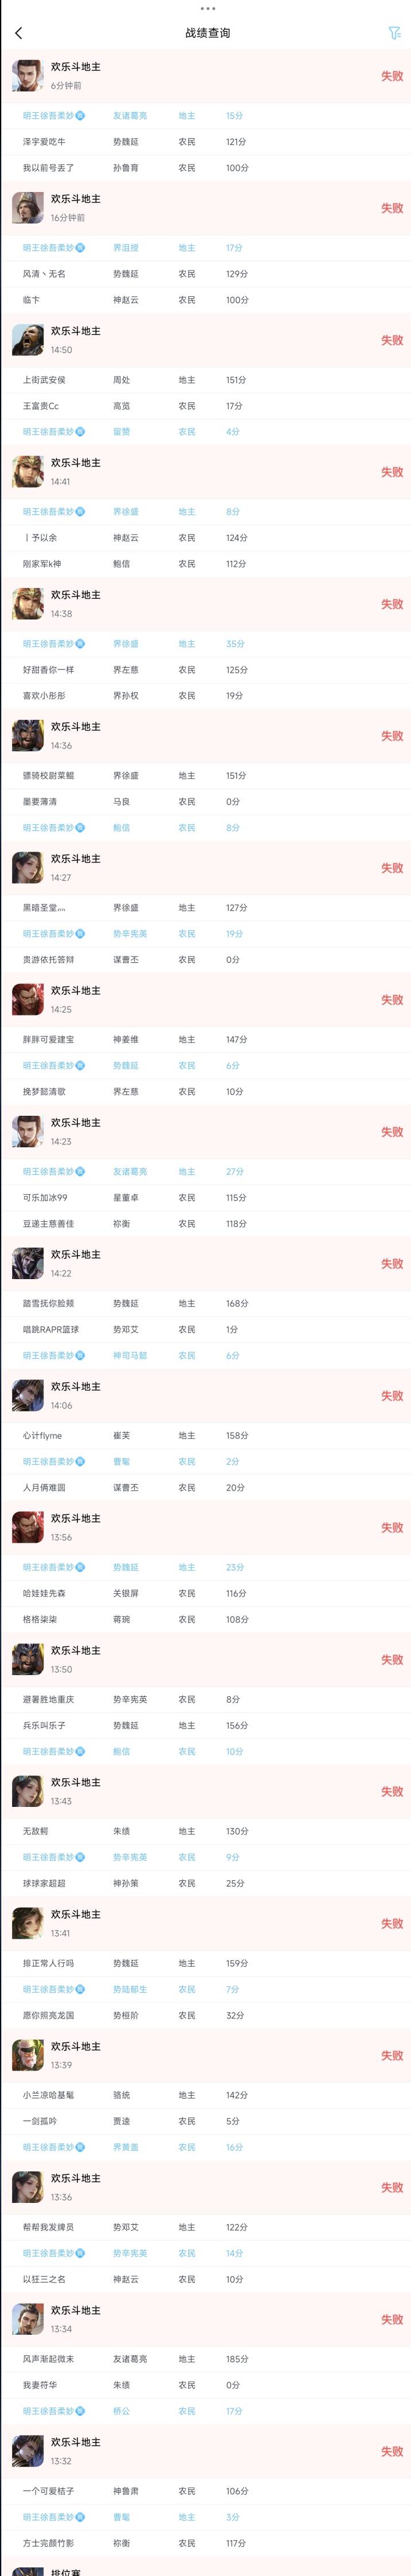Tap the 战绩查询 page title
Screen dimensions: 411x2576
point(208,33)
